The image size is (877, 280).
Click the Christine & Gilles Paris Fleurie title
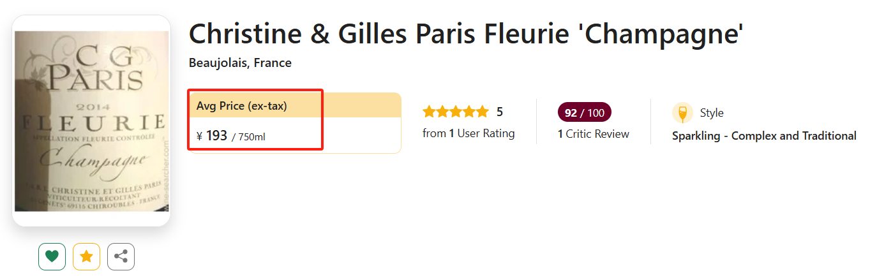(x=466, y=34)
